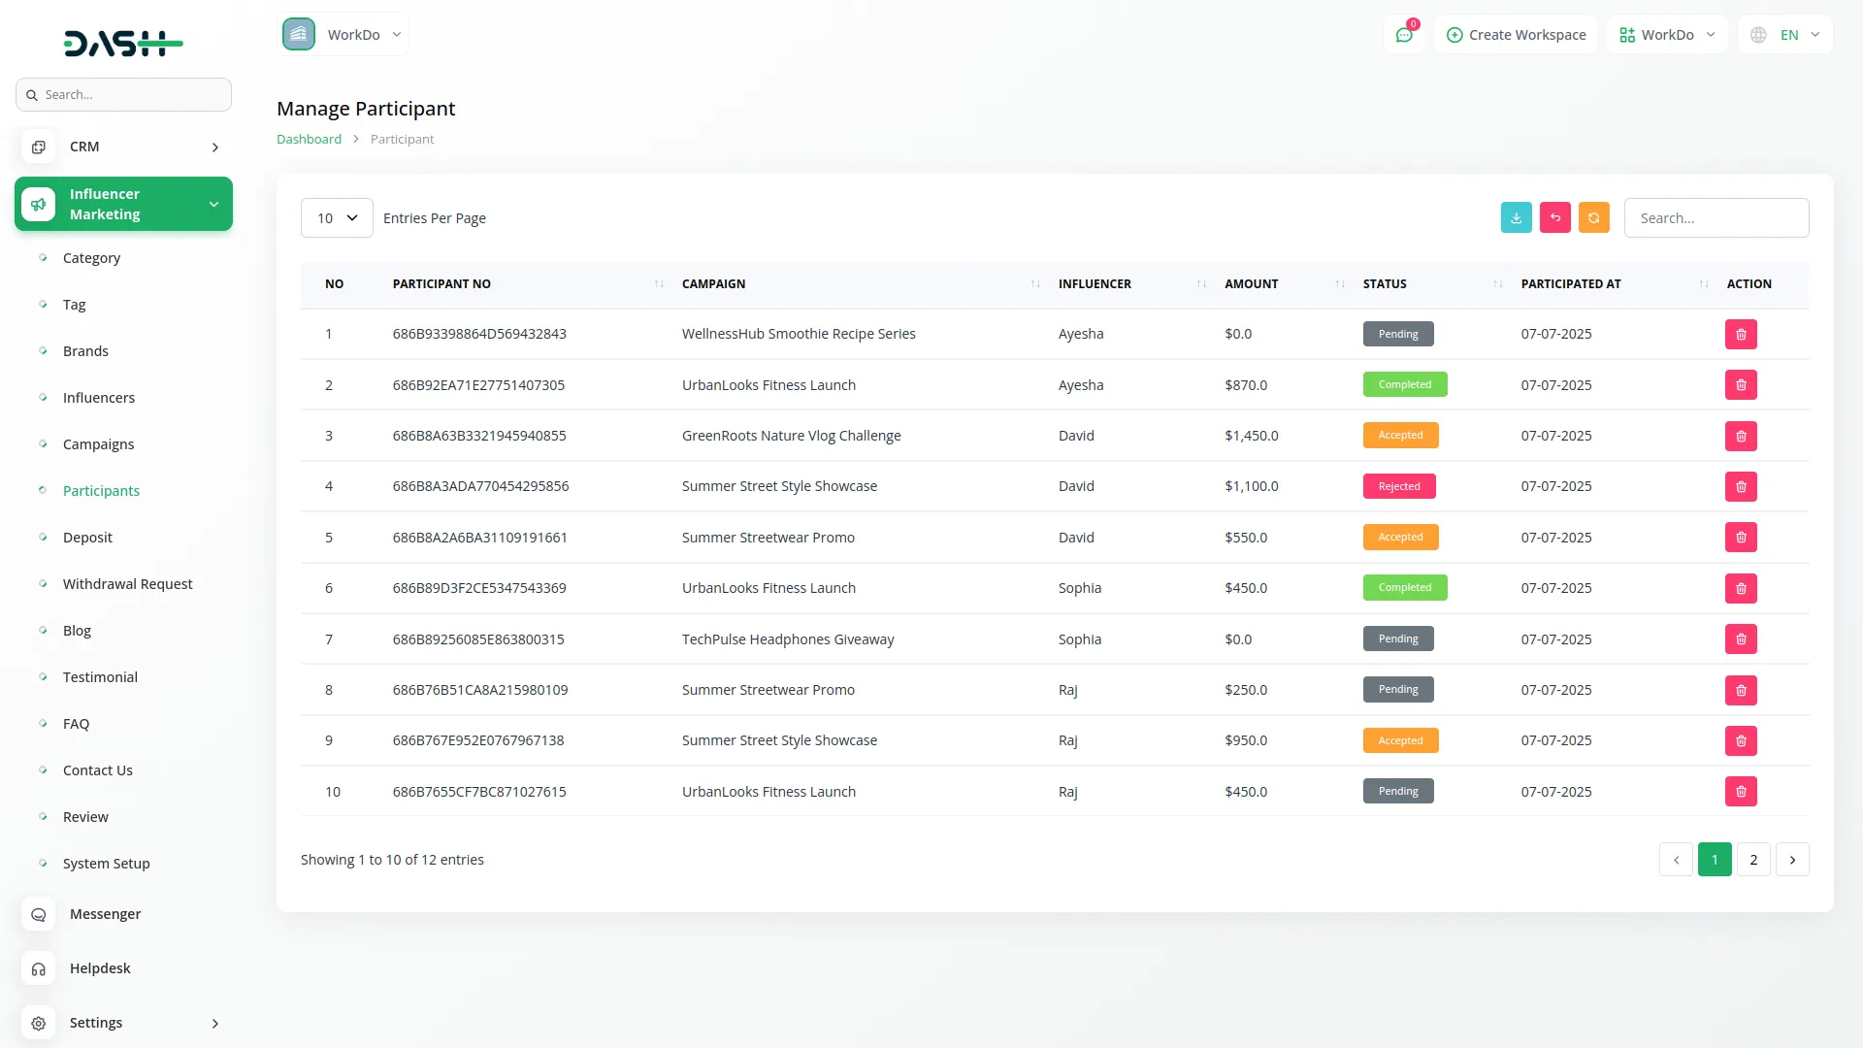Click the orange refresh icon button
This screenshot has height=1048, width=1863.
tap(1593, 218)
